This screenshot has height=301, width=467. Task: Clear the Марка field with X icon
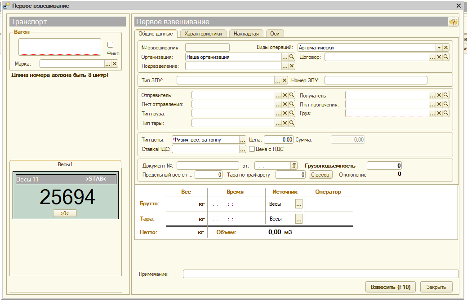pos(115,64)
